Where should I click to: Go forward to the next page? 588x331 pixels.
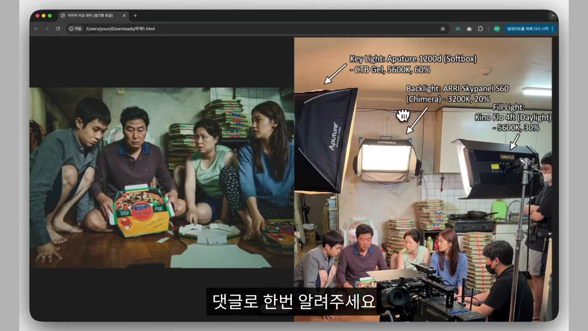47,29
